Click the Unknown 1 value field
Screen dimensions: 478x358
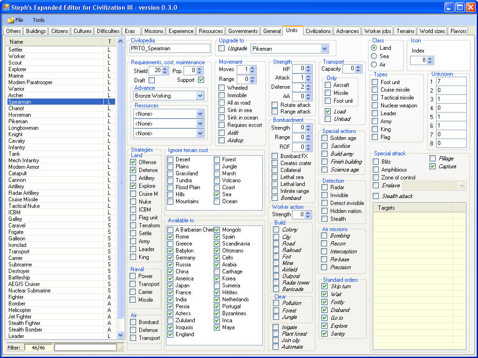click(x=451, y=81)
